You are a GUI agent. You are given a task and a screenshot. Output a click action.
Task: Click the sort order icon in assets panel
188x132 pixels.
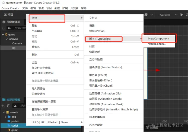(x=8, y=106)
